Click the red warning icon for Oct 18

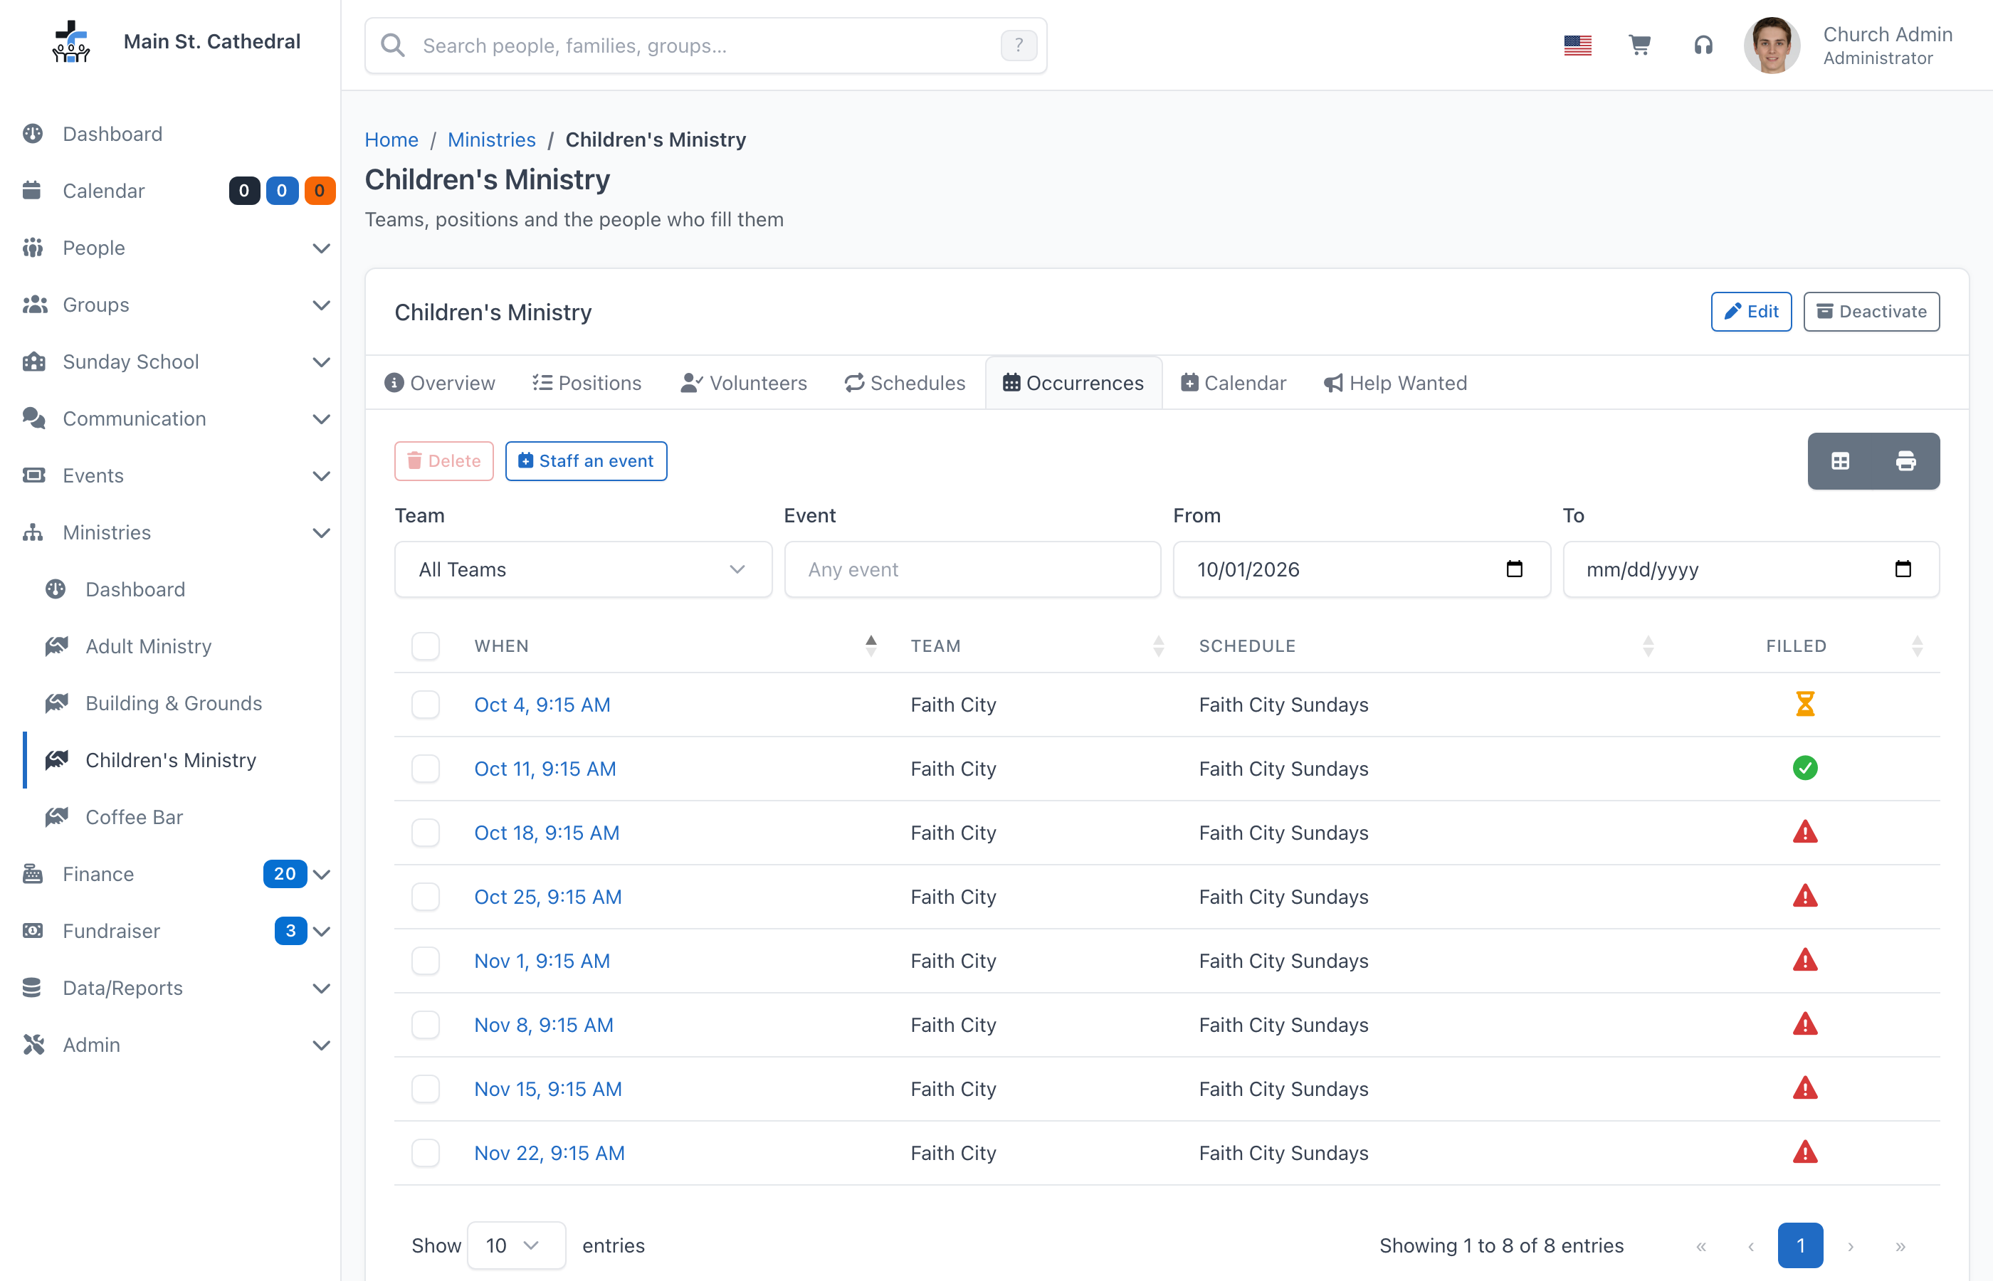[x=1804, y=832]
